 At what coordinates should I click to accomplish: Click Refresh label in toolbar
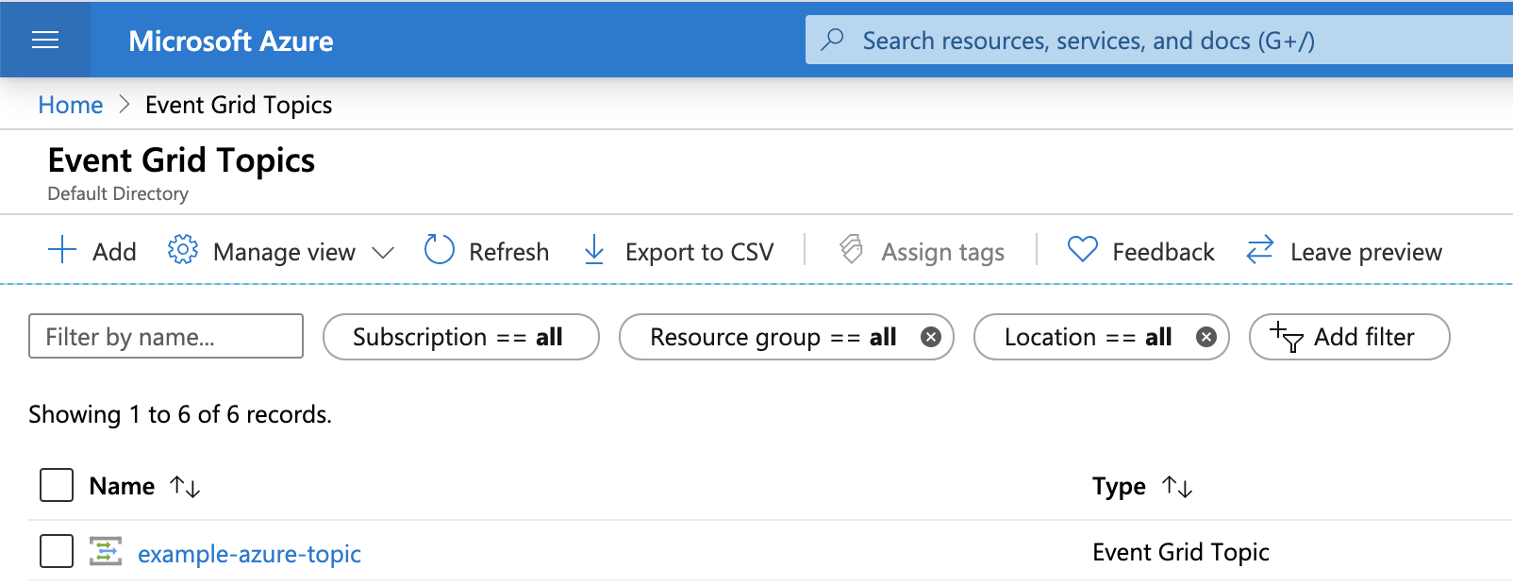click(508, 252)
